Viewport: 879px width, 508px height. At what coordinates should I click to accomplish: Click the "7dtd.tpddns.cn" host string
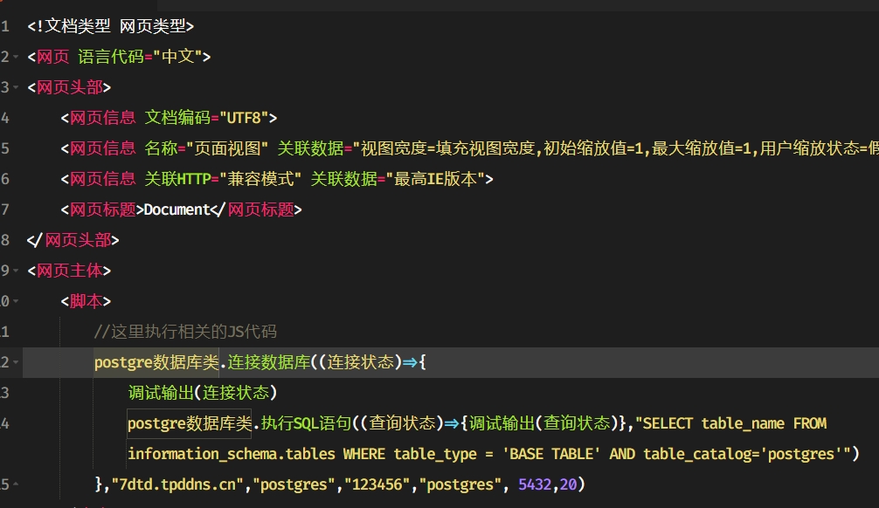pos(177,484)
